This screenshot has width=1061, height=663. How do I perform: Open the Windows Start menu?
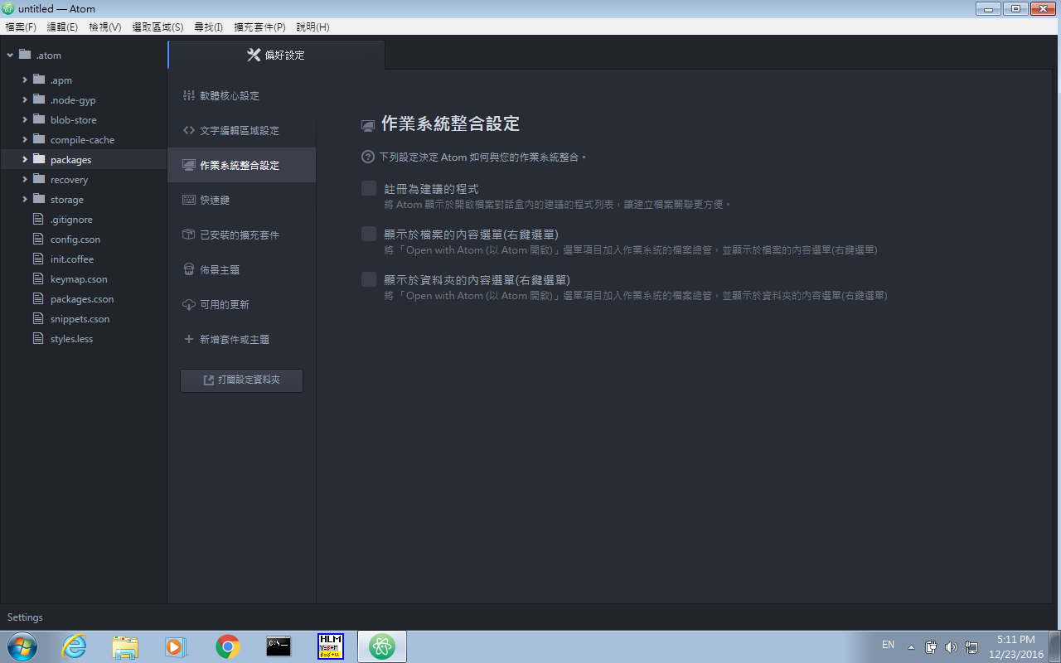tap(22, 646)
